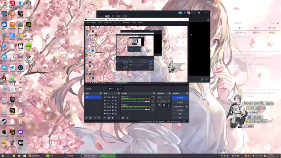Image resolution: width=281 pixels, height=158 pixels.
Task: Select the highlighted scene in Scenes list
Action: click(93, 97)
